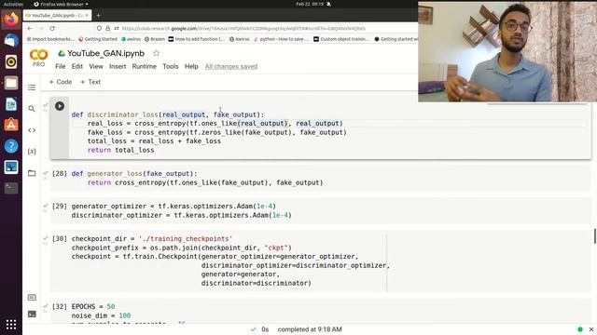Open LibreOffice Writer from the dock
The height and width of the screenshot is (335, 597).
11,104
